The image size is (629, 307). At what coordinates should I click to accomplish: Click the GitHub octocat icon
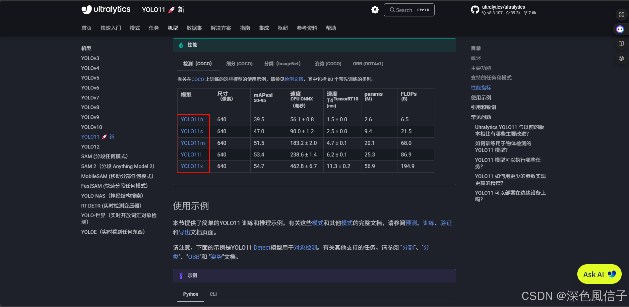(x=475, y=10)
